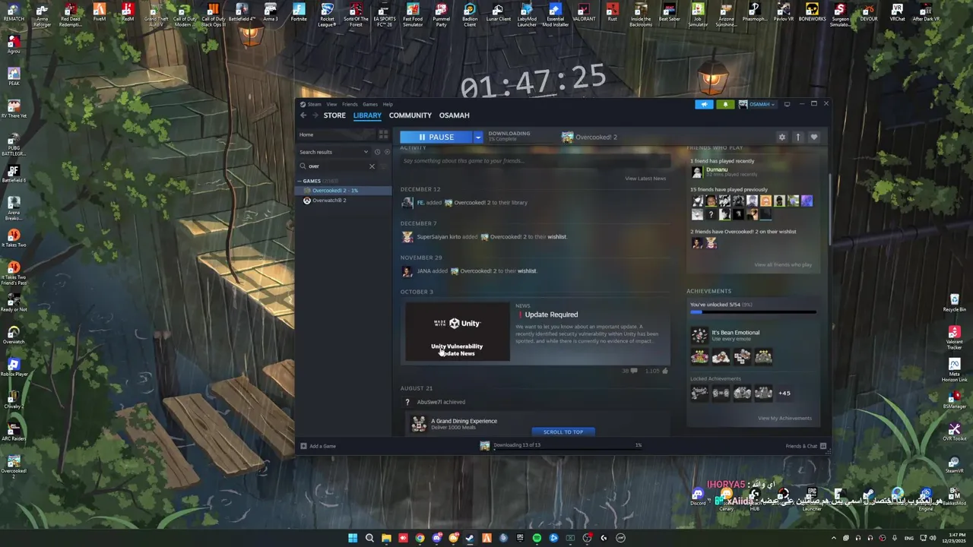Open Steam notifications bell
Screen dimensions: 973x547
coord(725,104)
